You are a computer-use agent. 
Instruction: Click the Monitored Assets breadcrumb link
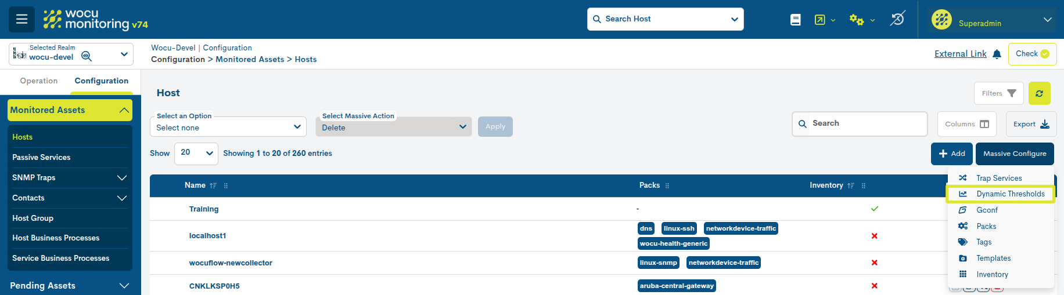(250, 60)
